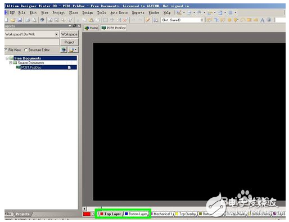Click the Workspace button
Screen dimensions: 289x222
tap(69, 34)
